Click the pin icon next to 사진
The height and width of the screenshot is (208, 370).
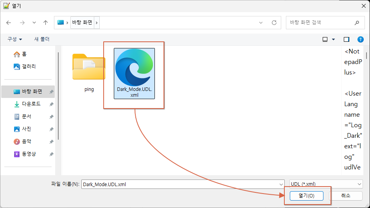coord(51,129)
